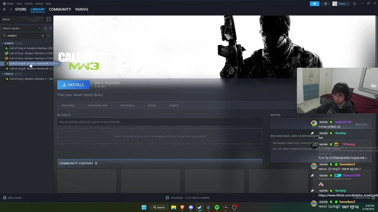Screen dimensions: 378x212
Task: Click the Community Content help question mark
Action: [x=96, y=163]
